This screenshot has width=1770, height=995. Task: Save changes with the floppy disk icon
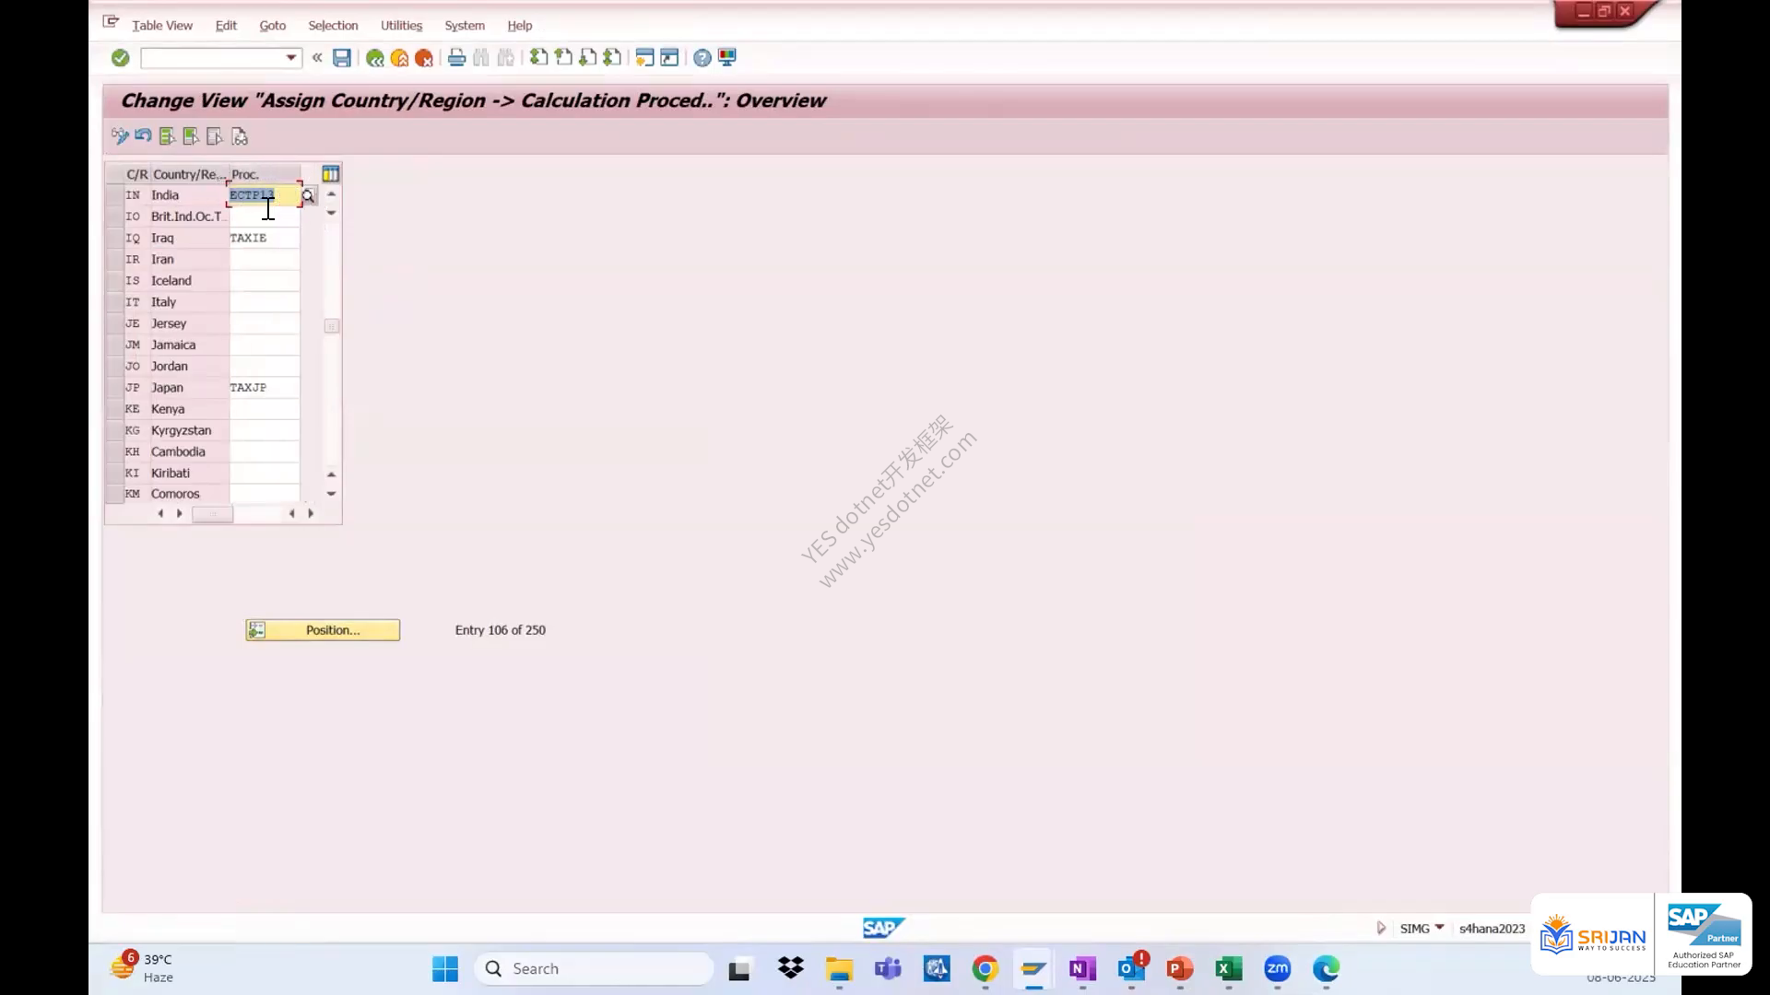(x=342, y=58)
